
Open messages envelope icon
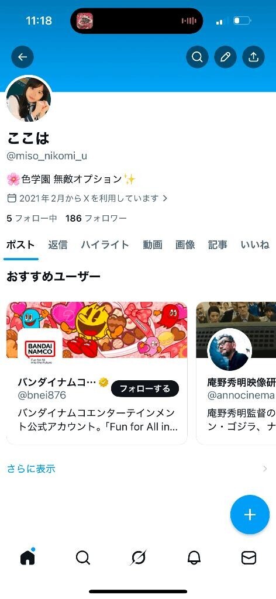pyautogui.click(x=249, y=558)
